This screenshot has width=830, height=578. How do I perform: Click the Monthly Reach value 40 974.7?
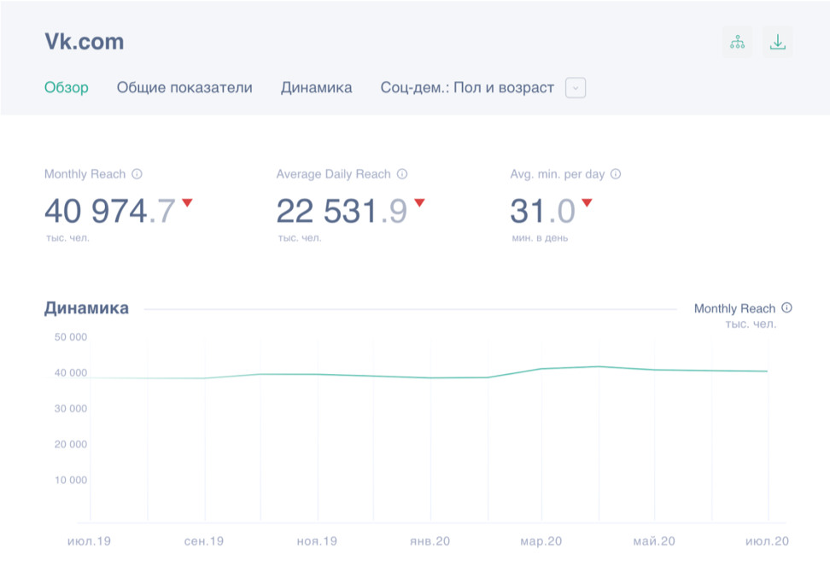[x=110, y=211]
